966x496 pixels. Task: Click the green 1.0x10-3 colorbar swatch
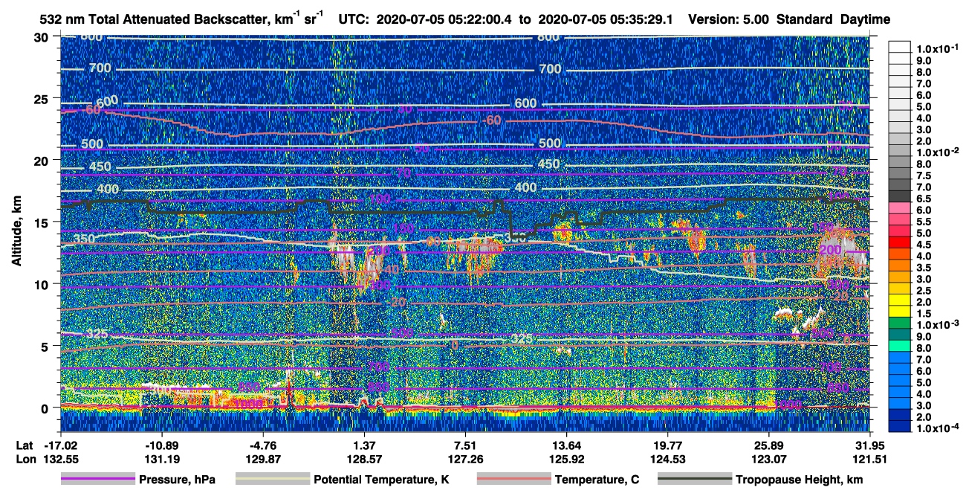pyautogui.click(x=899, y=325)
